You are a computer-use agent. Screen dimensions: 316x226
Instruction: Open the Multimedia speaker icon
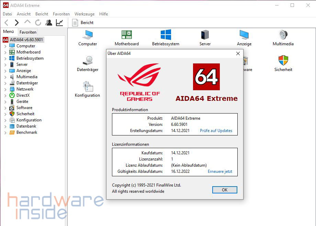pos(283,35)
